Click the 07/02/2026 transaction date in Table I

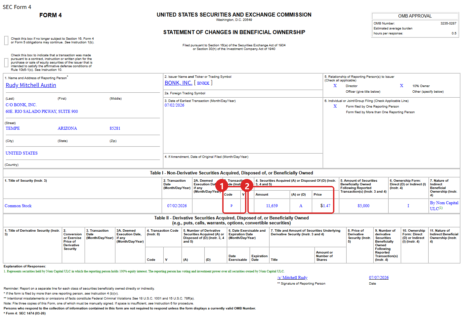pyautogui.click(x=177, y=206)
